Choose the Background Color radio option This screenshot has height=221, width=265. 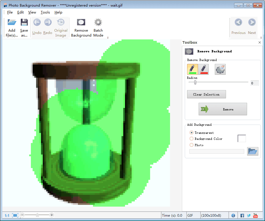(191, 139)
